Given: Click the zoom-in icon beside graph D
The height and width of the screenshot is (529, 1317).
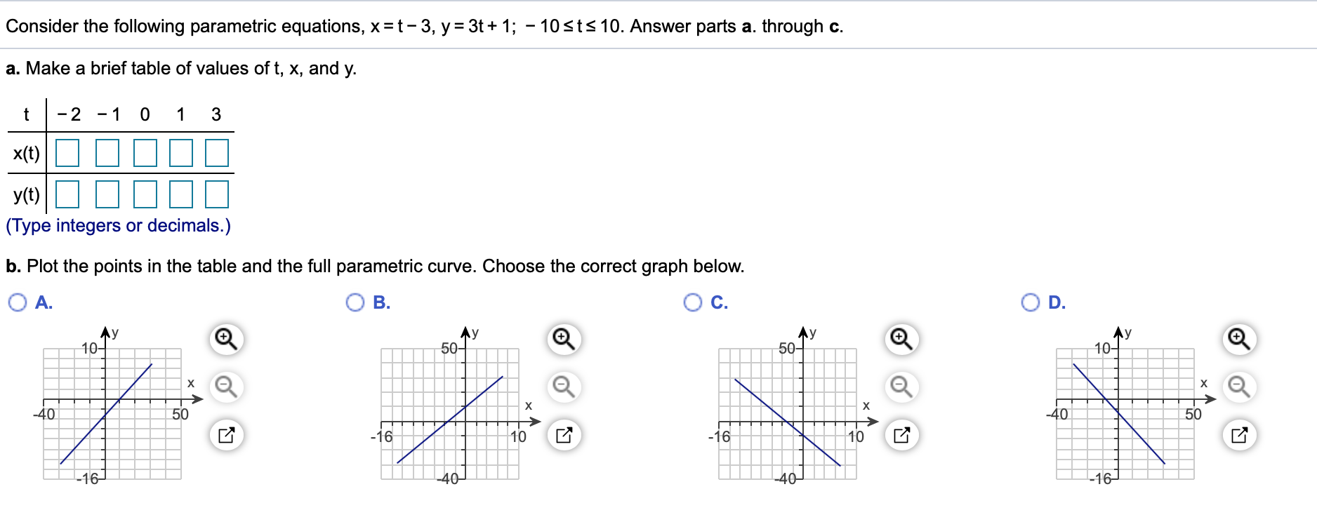Looking at the screenshot, I should click(x=1238, y=339).
